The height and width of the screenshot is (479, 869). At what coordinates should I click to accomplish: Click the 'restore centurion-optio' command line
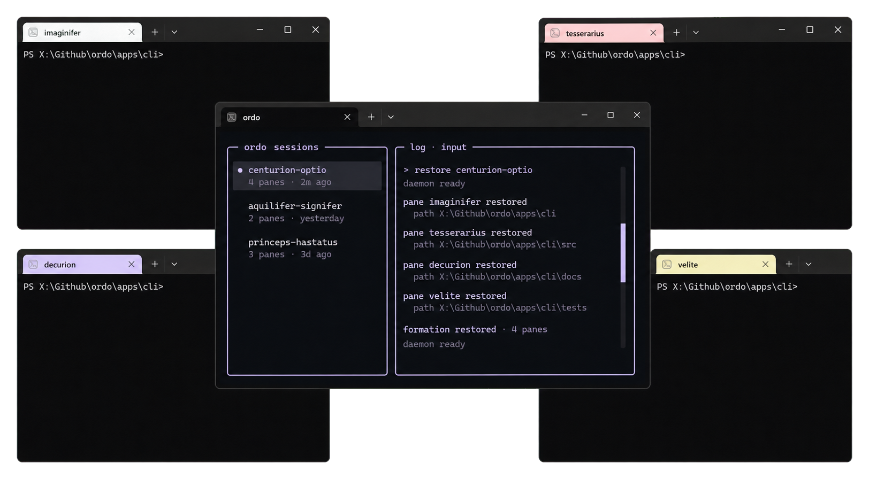(x=468, y=170)
